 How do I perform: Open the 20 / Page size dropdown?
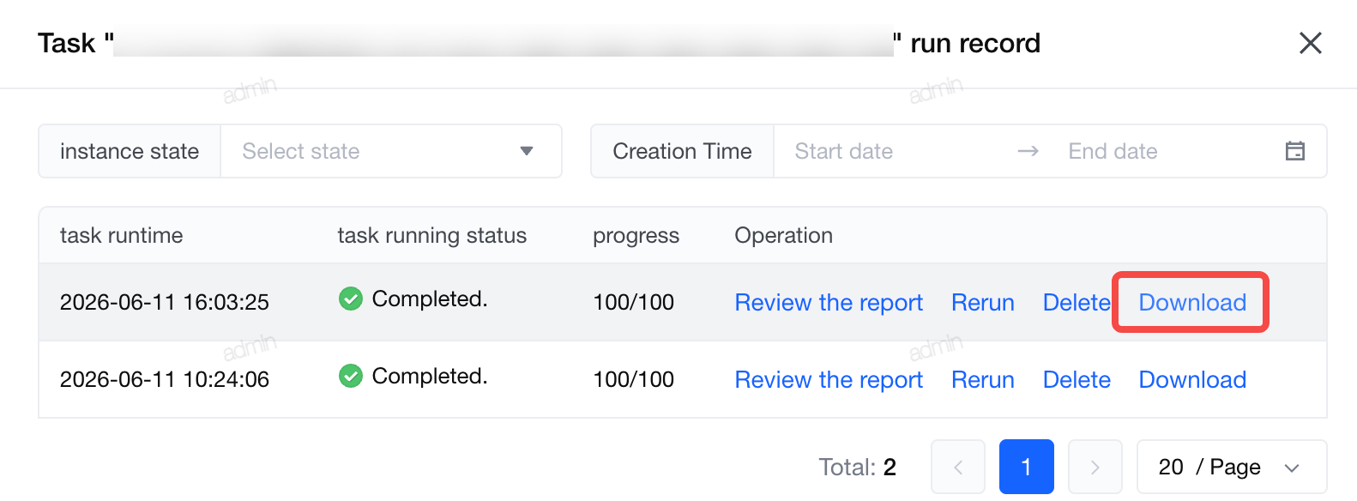tap(1232, 467)
